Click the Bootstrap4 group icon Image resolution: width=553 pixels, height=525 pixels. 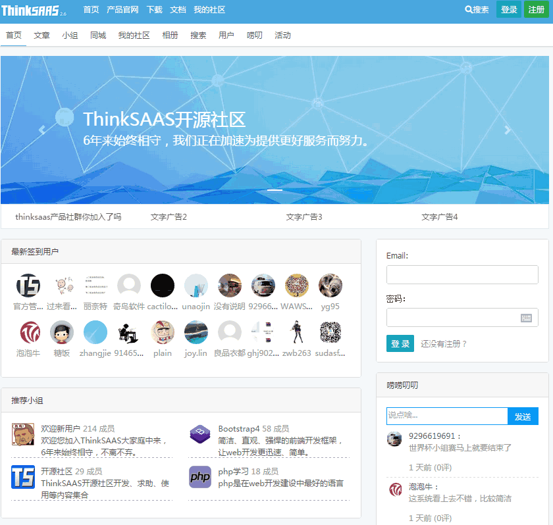click(201, 434)
